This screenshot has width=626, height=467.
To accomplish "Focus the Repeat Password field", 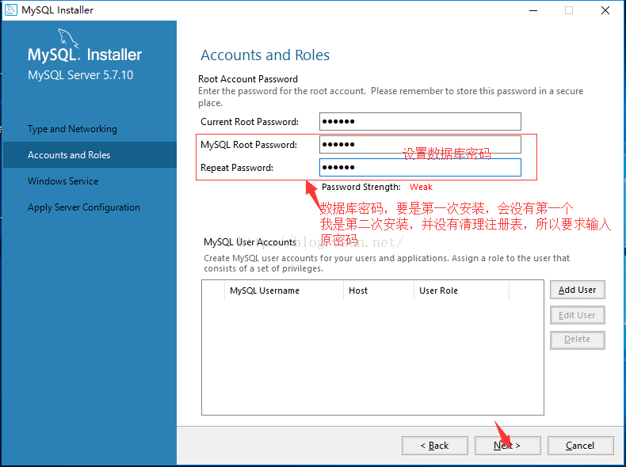I will (420, 168).
